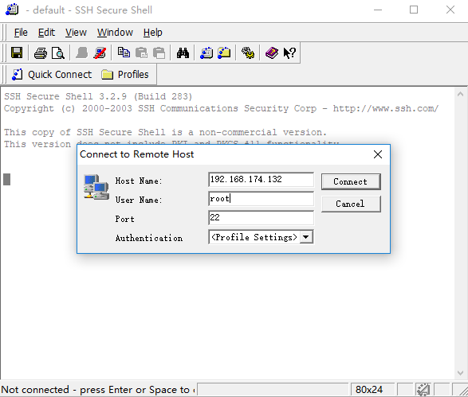
Task: Click the computers icon in dialog
Action: [96, 187]
